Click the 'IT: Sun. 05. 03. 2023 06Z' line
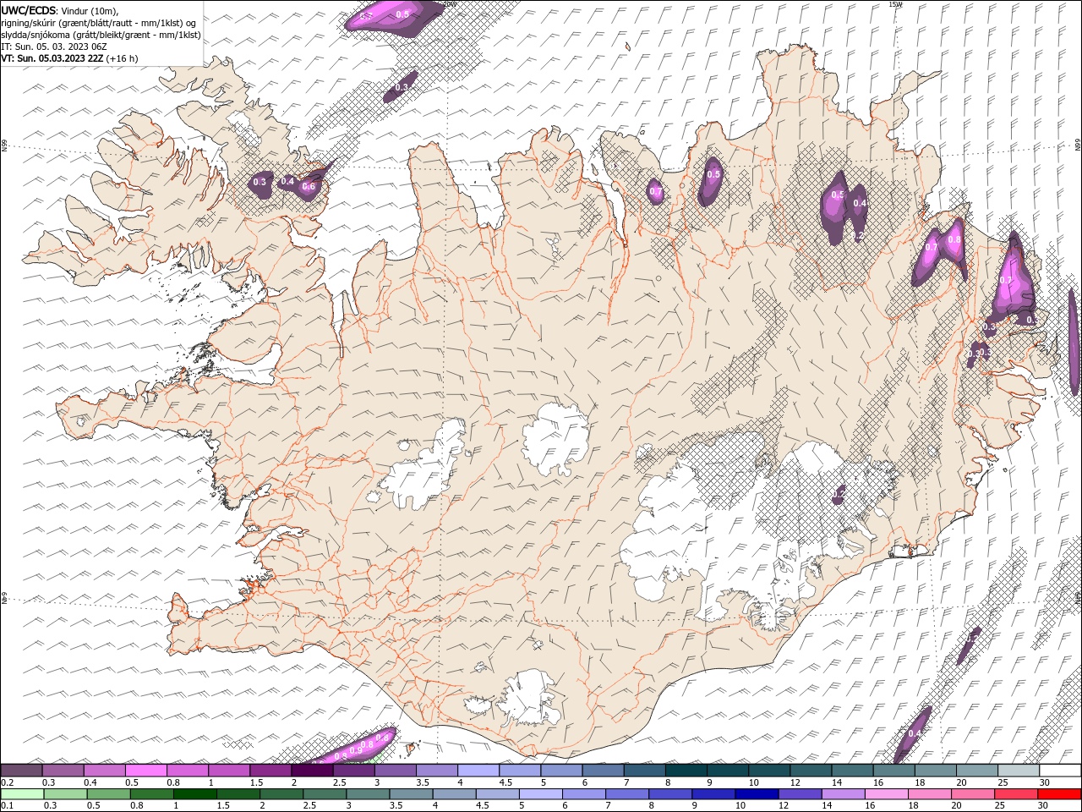The width and height of the screenshot is (1082, 812). click(53, 47)
